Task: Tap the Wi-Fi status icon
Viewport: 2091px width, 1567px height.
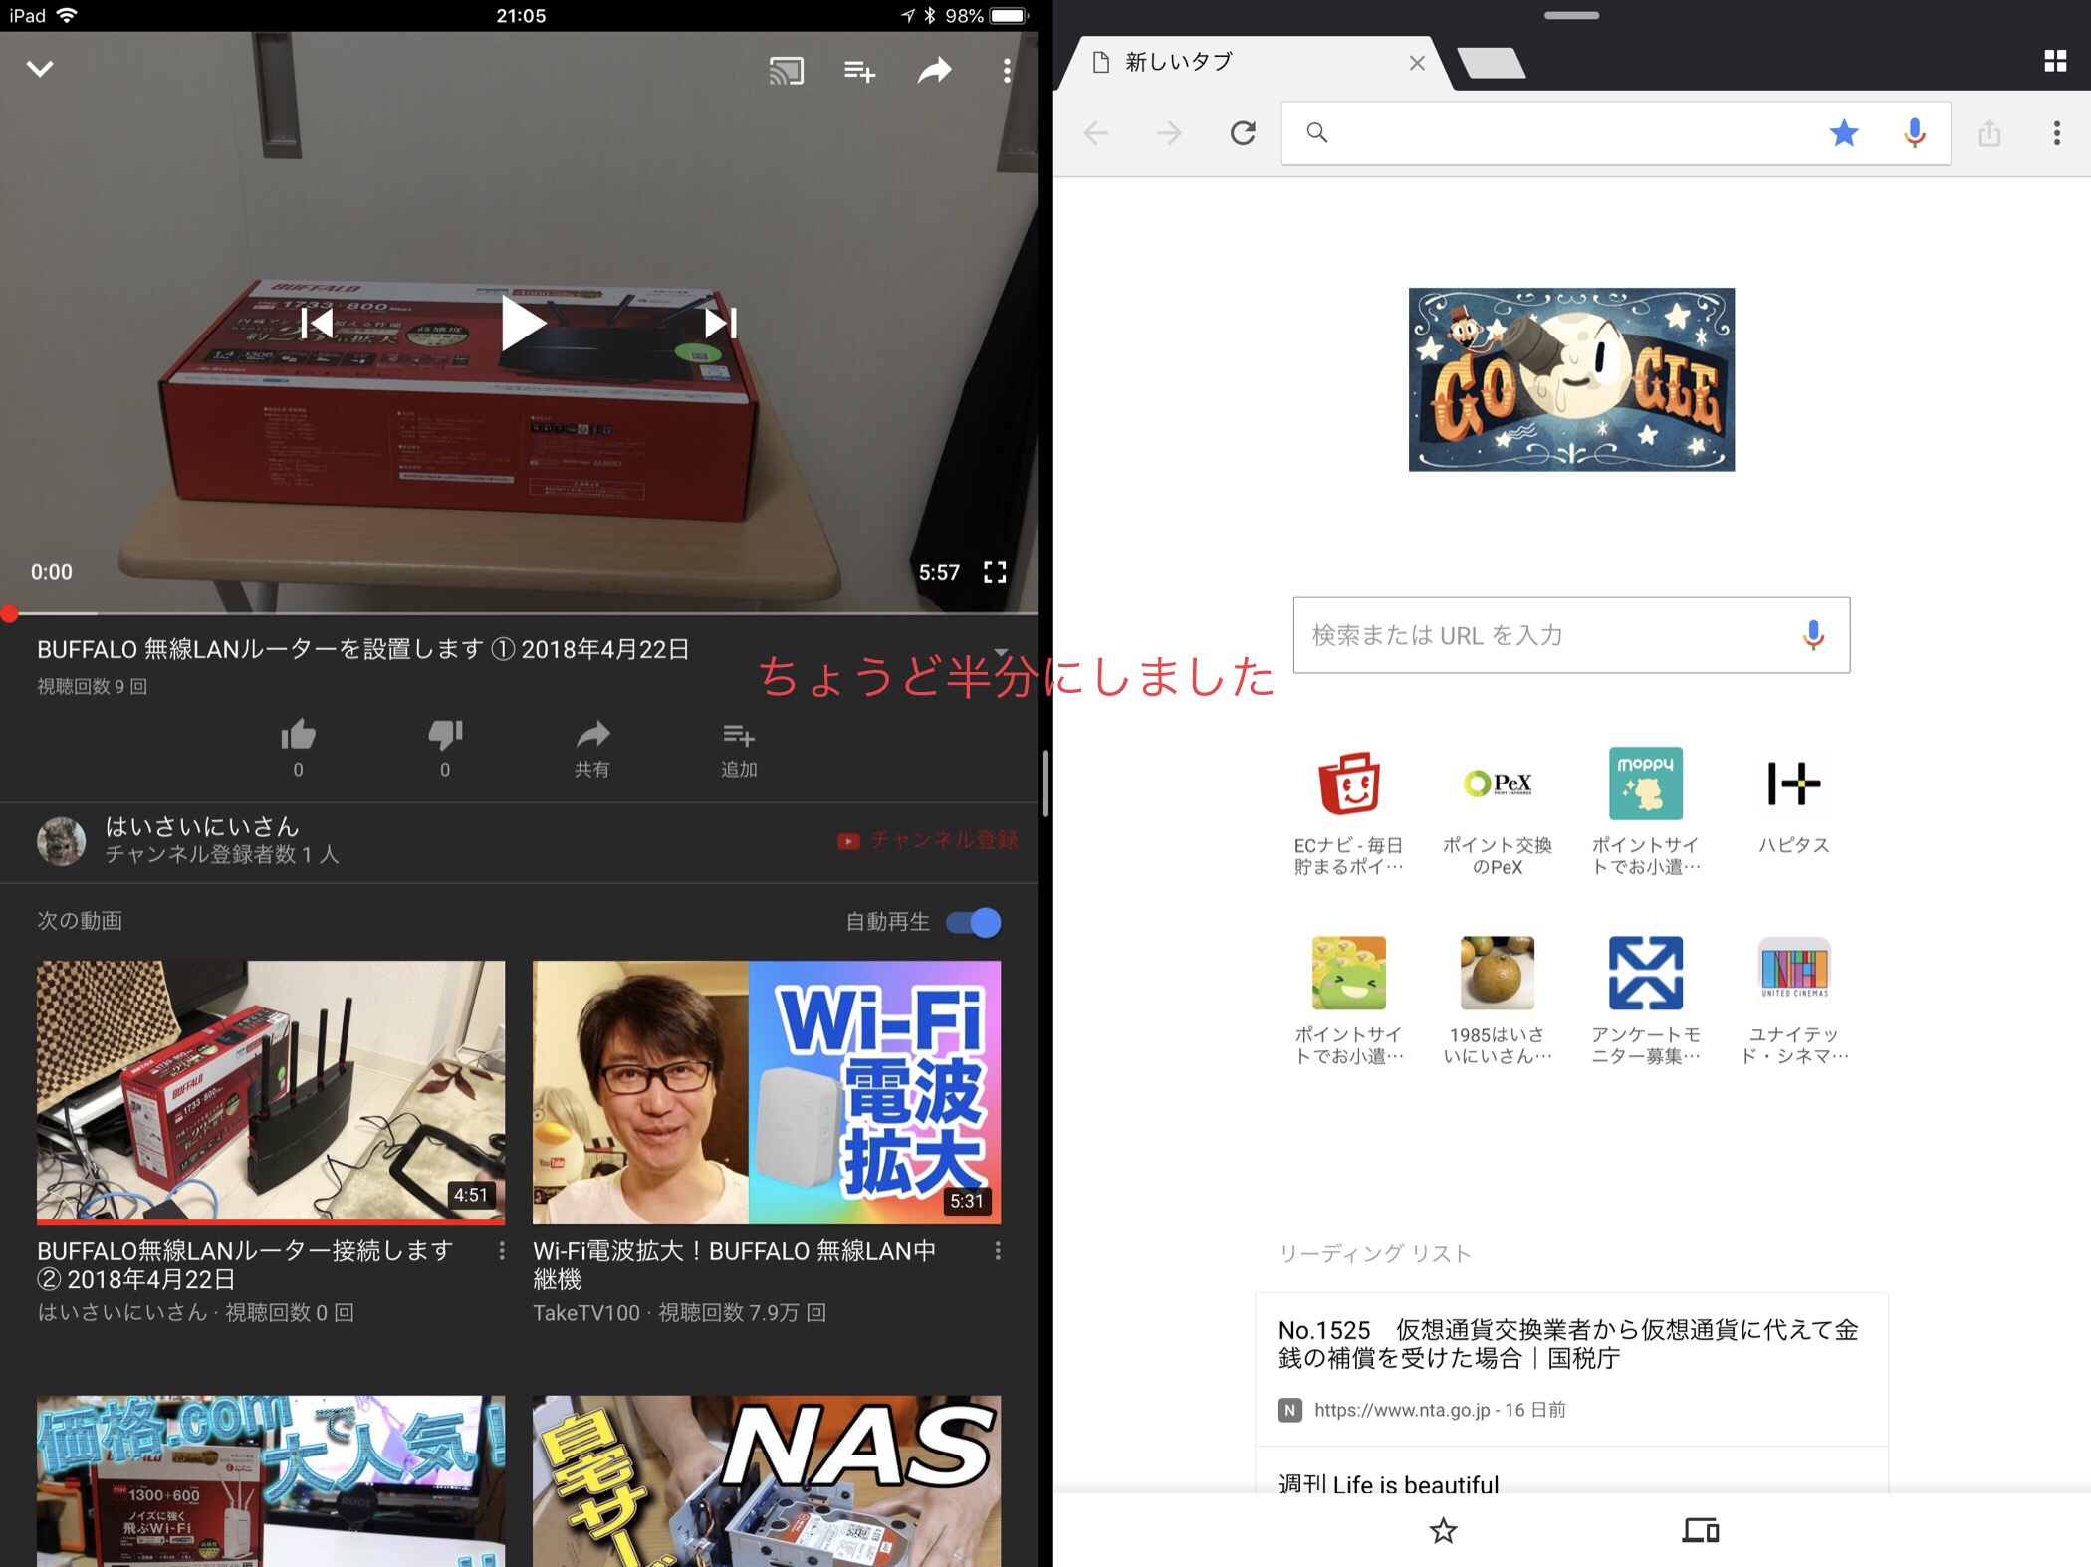Action: point(67,15)
